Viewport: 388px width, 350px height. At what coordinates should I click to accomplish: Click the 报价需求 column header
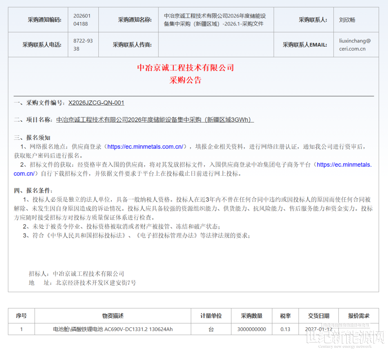point(359,316)
